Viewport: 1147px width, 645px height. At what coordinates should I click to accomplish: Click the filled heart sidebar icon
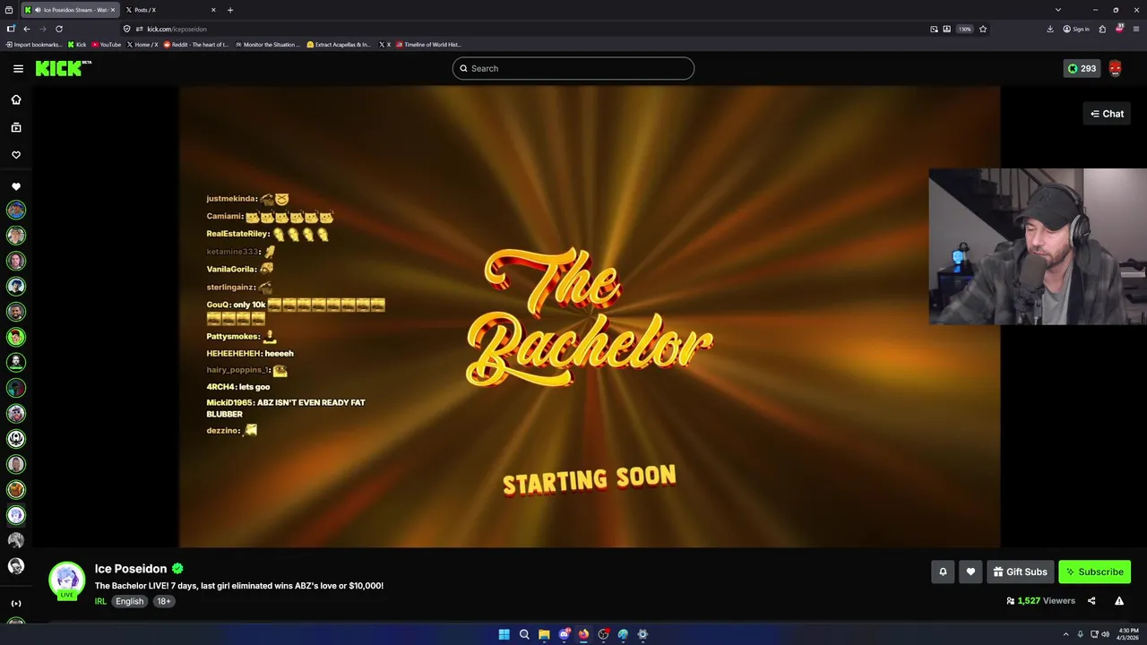[x=16, y=186]
